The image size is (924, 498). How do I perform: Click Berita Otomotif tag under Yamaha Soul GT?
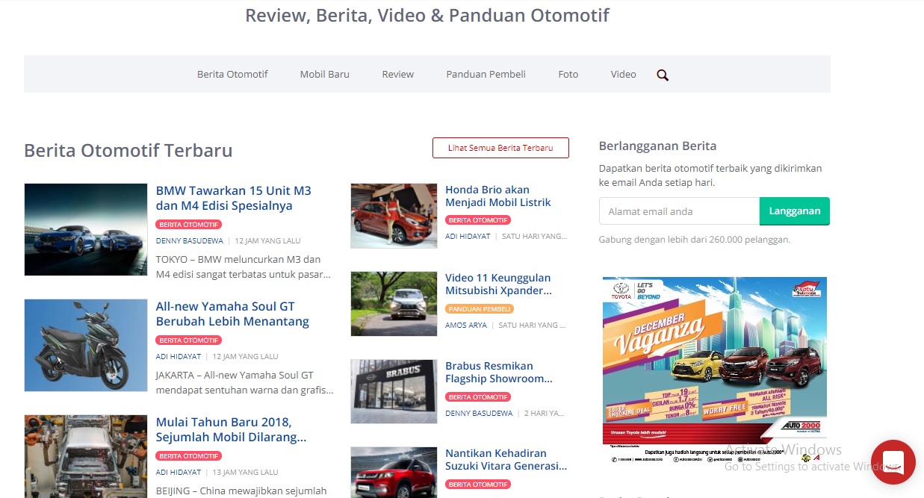click(x=189, y=340)
